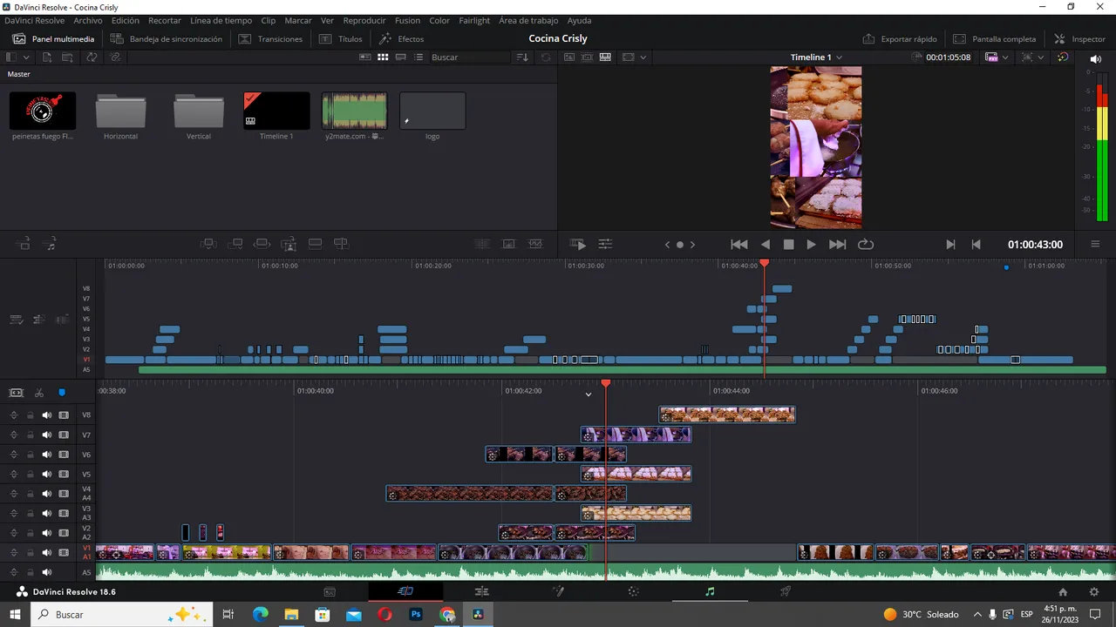Open the Área de trabajo menu
Viewport: 1116px width, 627px height.
[x=529, y=20]
